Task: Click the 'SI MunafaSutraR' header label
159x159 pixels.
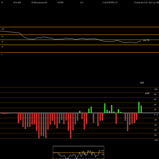Action: [39, 3]
